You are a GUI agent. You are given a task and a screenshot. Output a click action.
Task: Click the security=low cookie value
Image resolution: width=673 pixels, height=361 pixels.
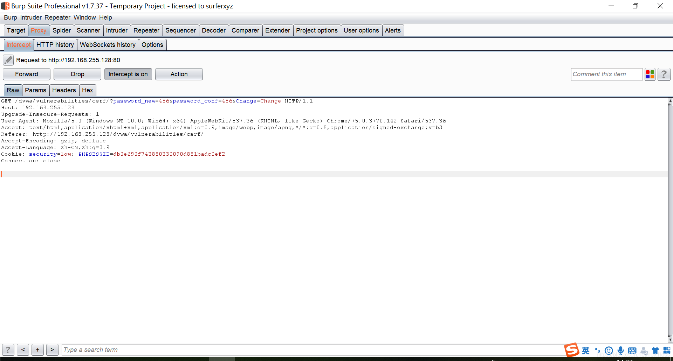click(x=50, y=154)
